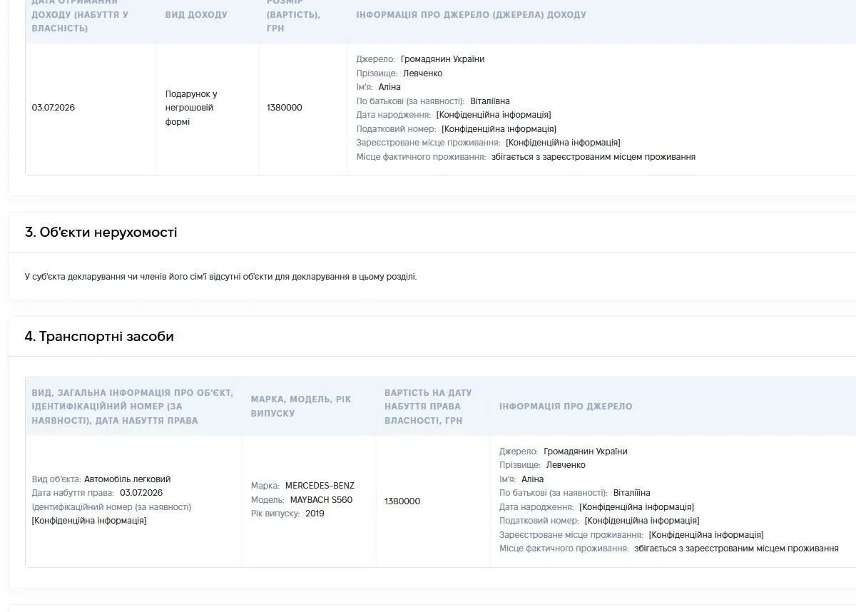
Task: Click the "Ідентифікаційний номер (за наявності)" label
Action: coord(111,507)
